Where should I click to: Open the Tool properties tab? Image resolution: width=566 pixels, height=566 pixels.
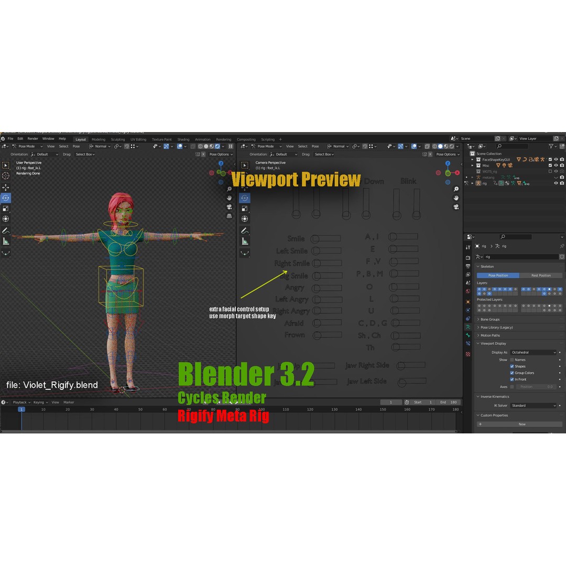(468, 247)
